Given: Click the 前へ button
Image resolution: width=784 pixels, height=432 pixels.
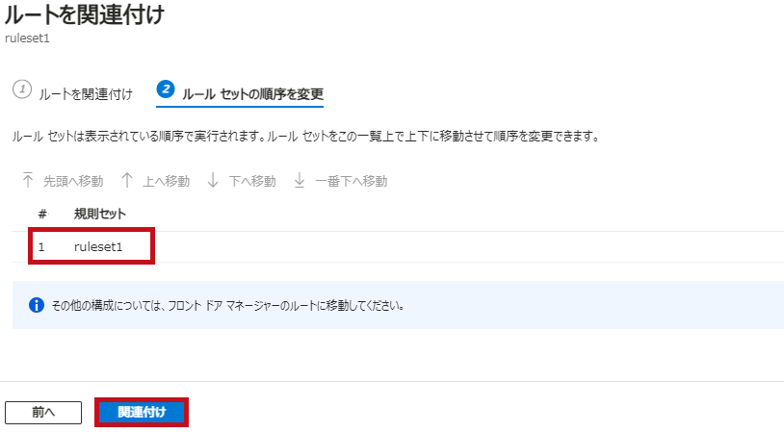Looking at the screenshot, I should [x=43, y=413].
